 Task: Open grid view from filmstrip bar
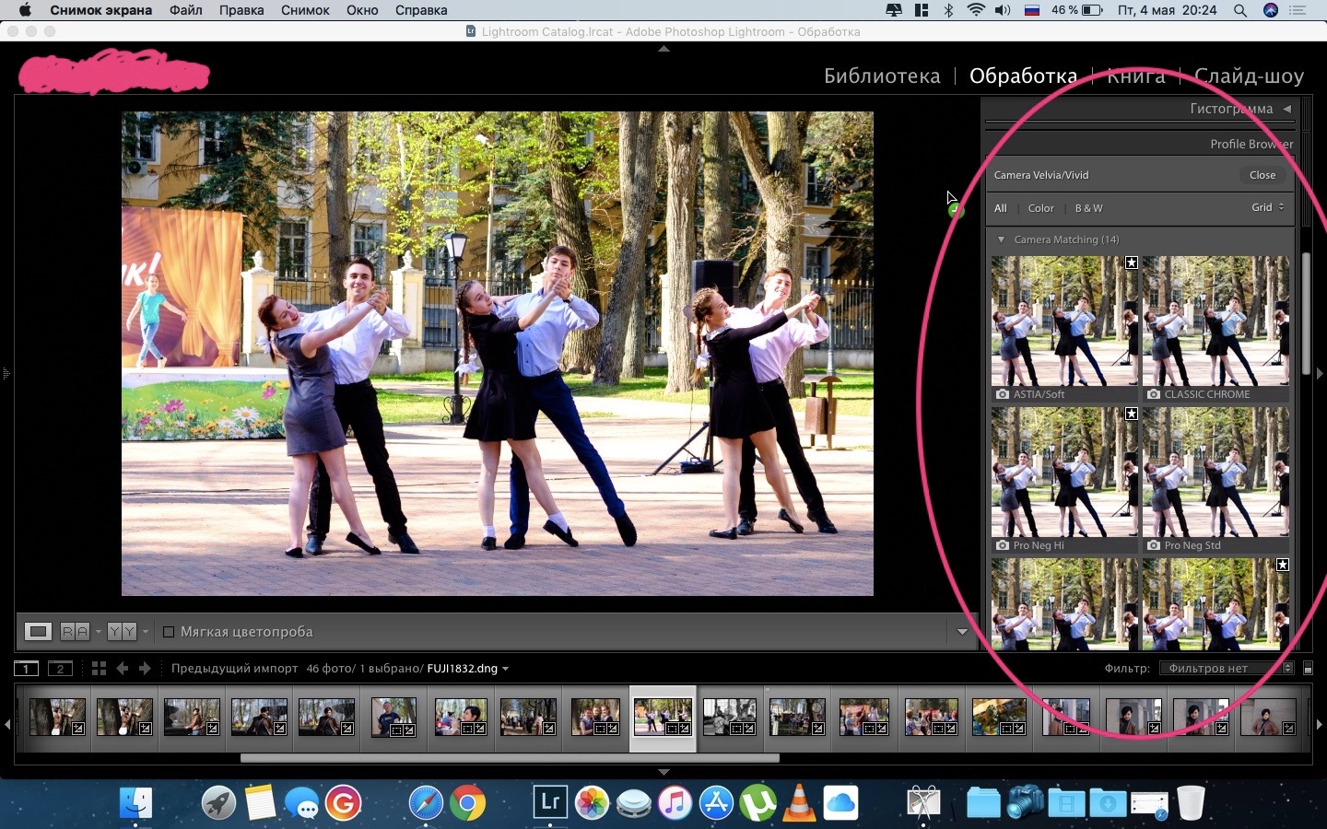coord(99,669)
